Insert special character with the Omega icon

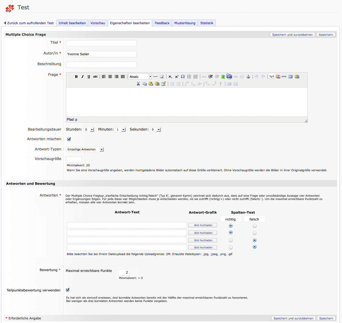pyautogui.click(x=183, y=77)
